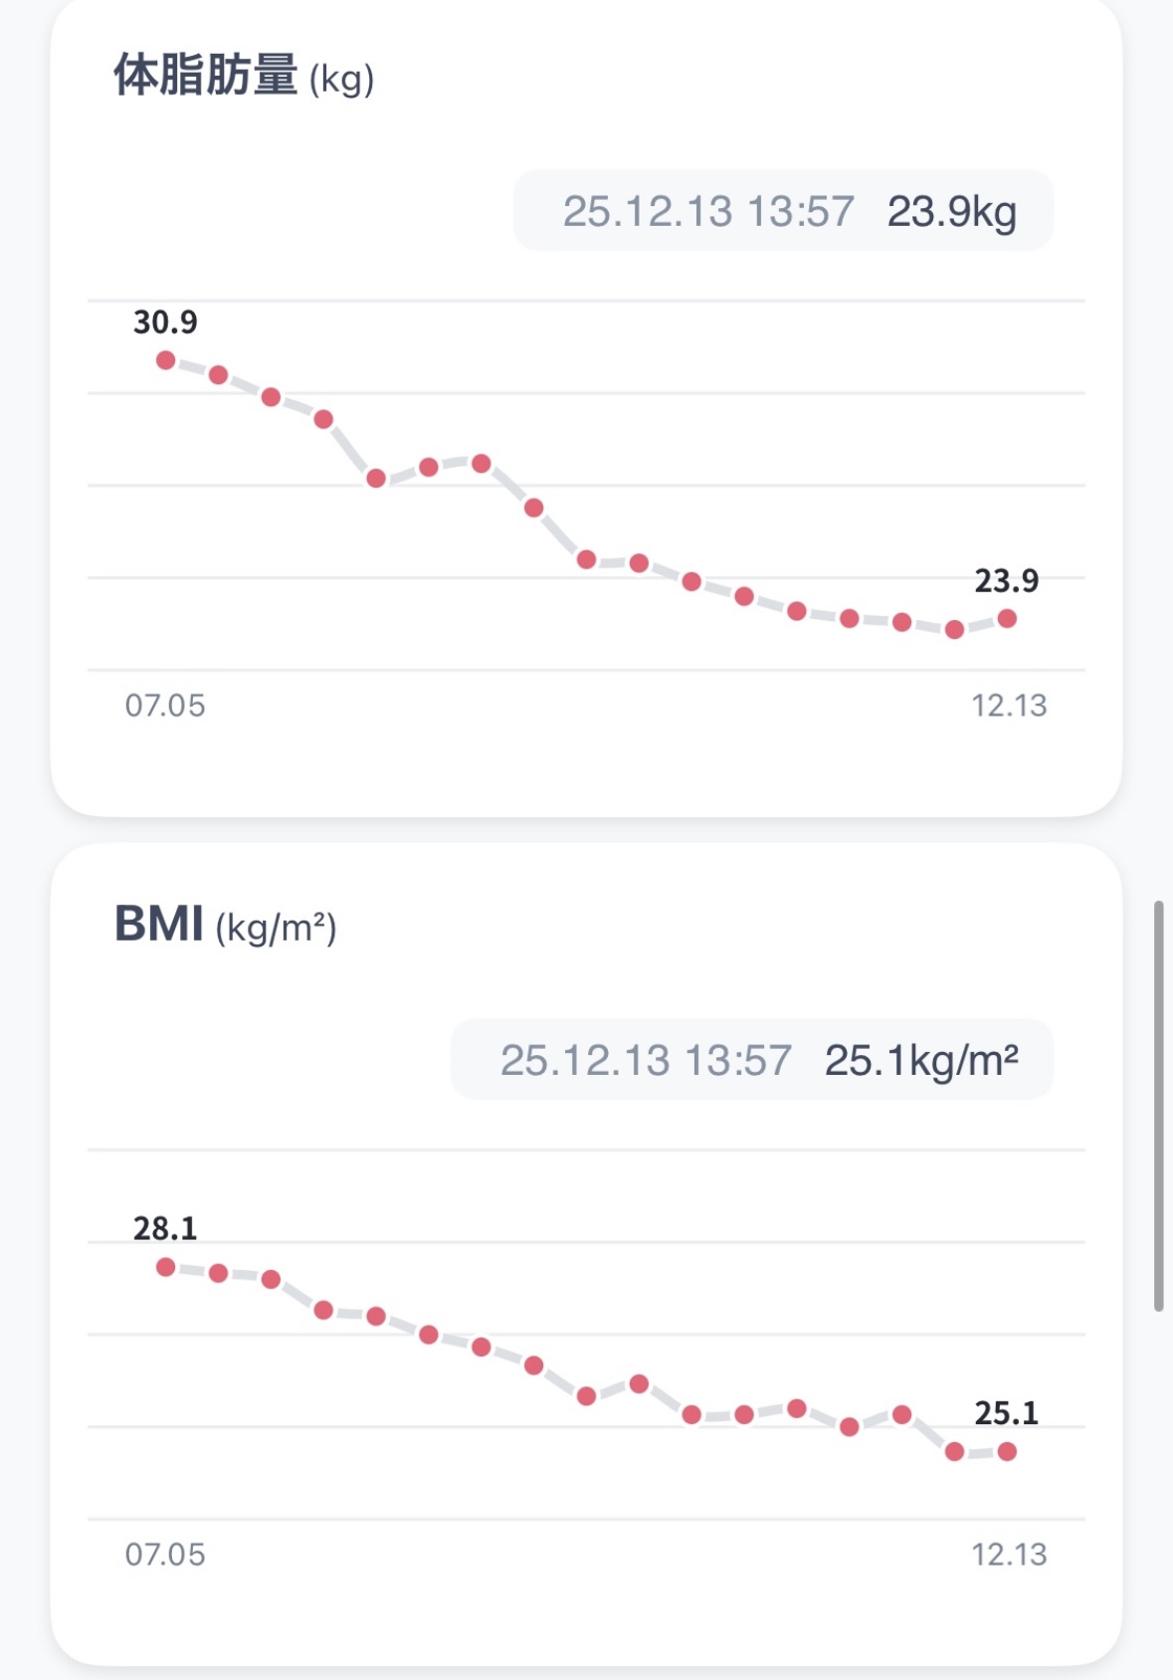Tap the second data point in BMI chart
Viewport: 1173px width, 1680px height.
pos(219,1273)
